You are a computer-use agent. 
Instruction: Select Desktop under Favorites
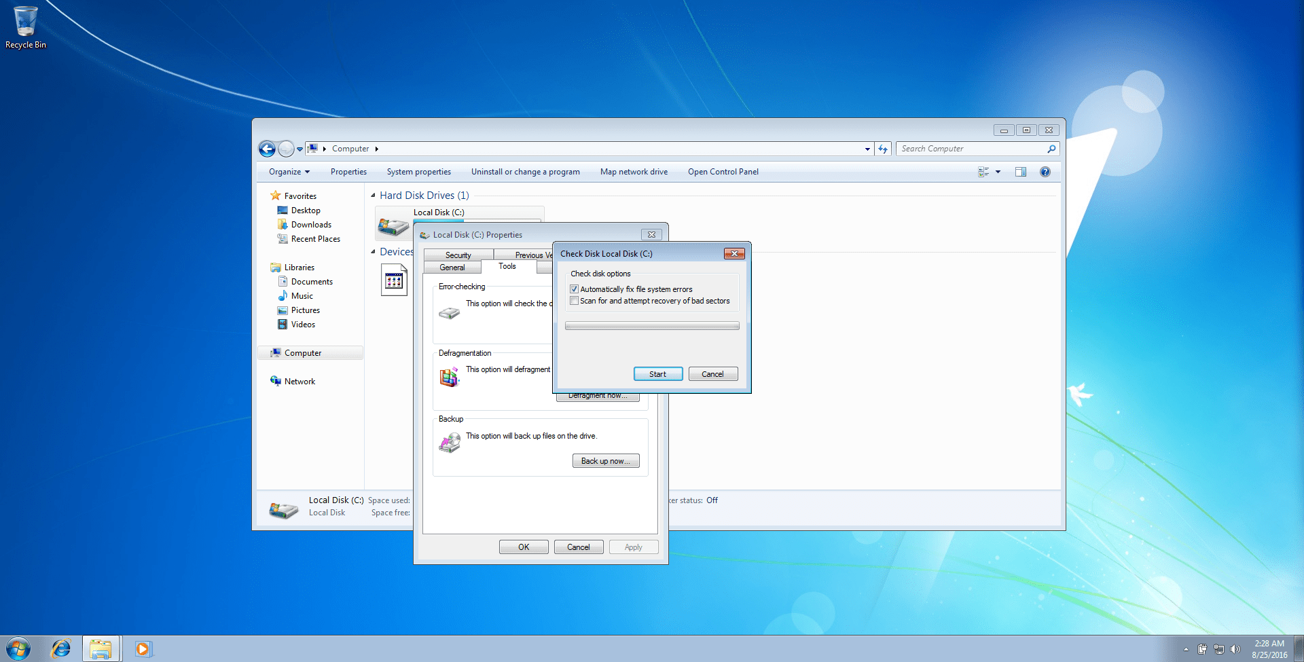tap(306, 210)
